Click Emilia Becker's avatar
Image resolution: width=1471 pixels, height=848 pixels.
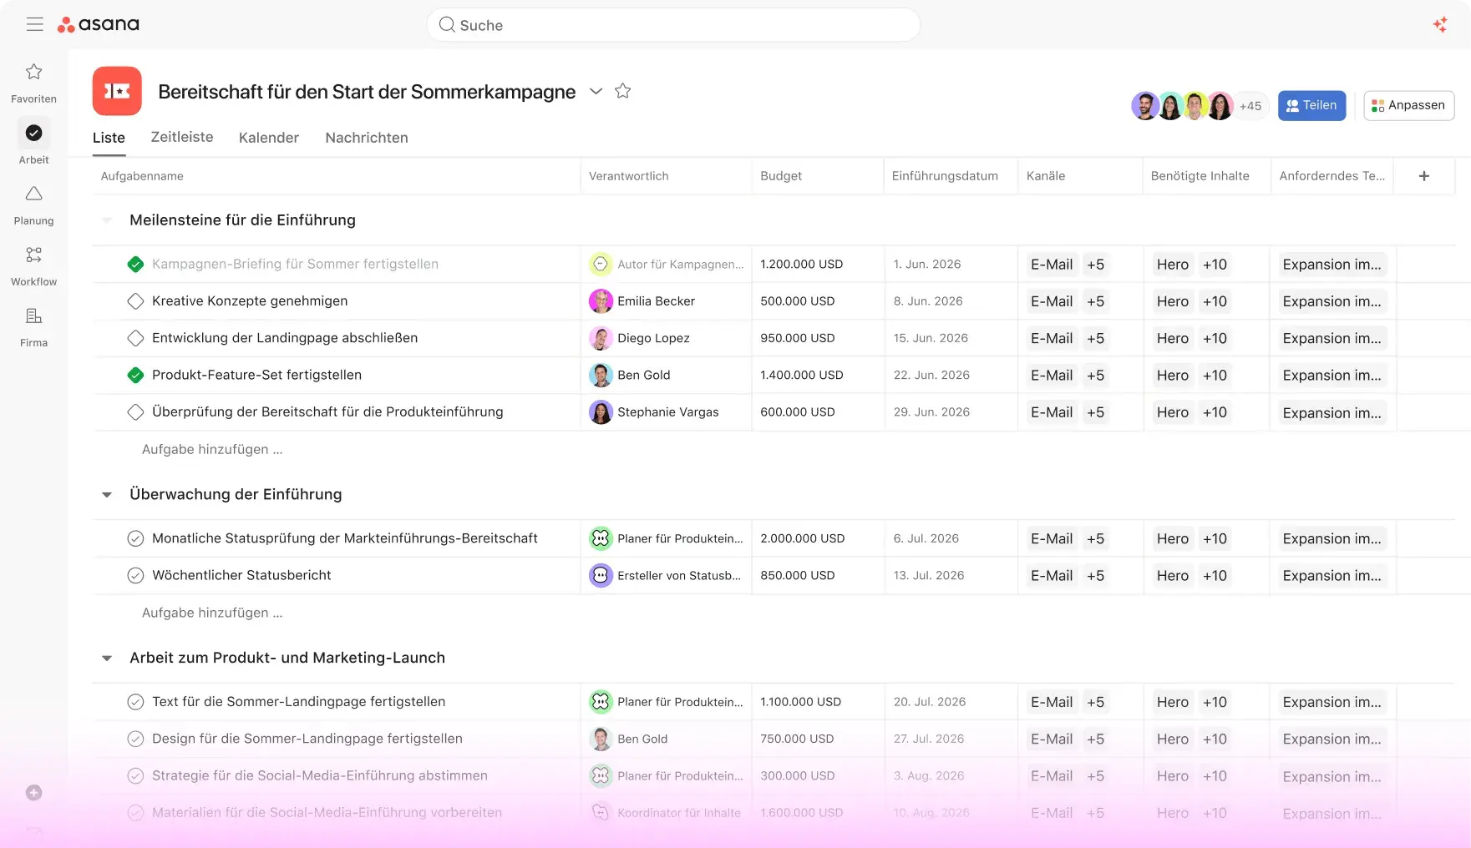(601, 301)
